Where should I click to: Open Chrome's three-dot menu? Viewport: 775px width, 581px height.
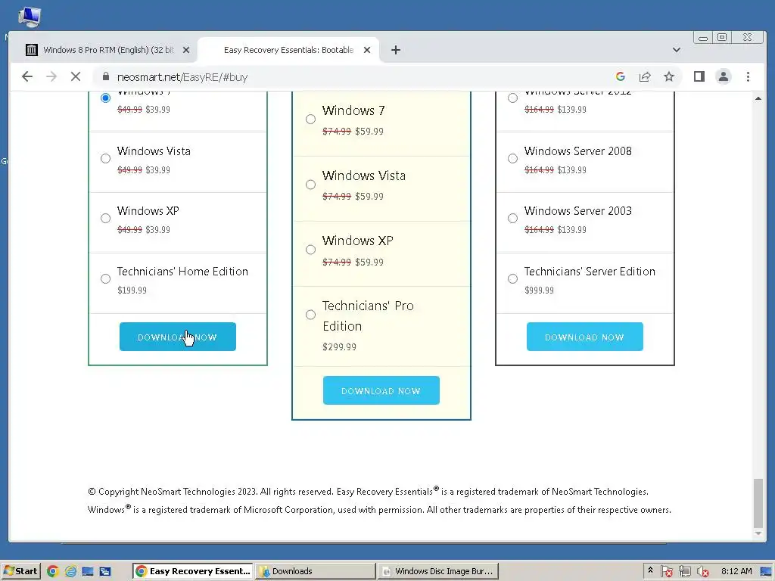tap(748, 76)
